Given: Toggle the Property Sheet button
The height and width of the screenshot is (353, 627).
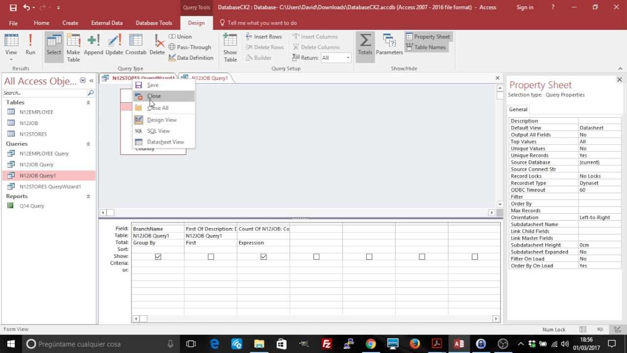Looking at the screenshot, I should [428, 37].
